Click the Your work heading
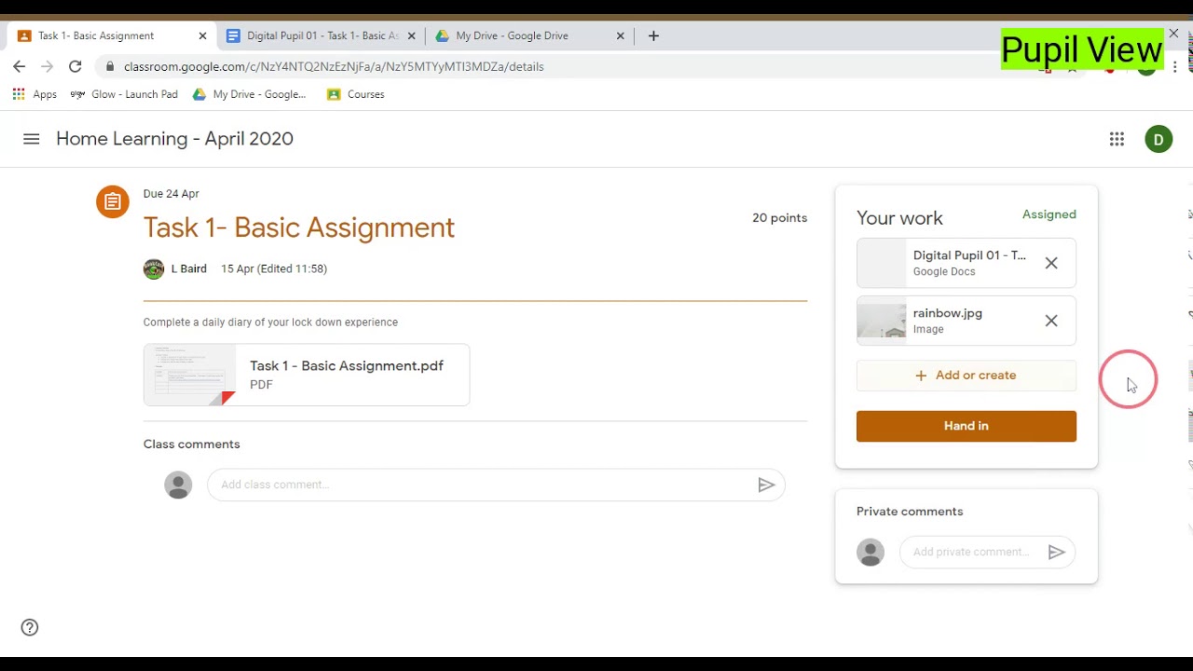Image resolution: width=1193 pixels, height=671 pixels. click(899, 218)
